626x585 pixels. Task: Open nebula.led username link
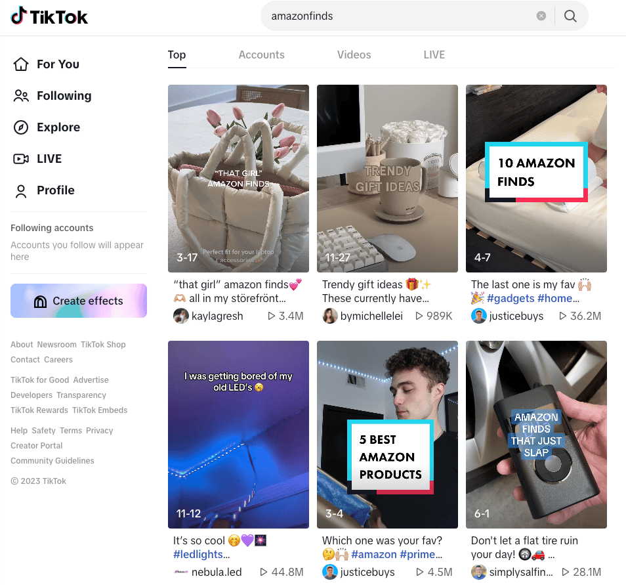coord(217,573)
